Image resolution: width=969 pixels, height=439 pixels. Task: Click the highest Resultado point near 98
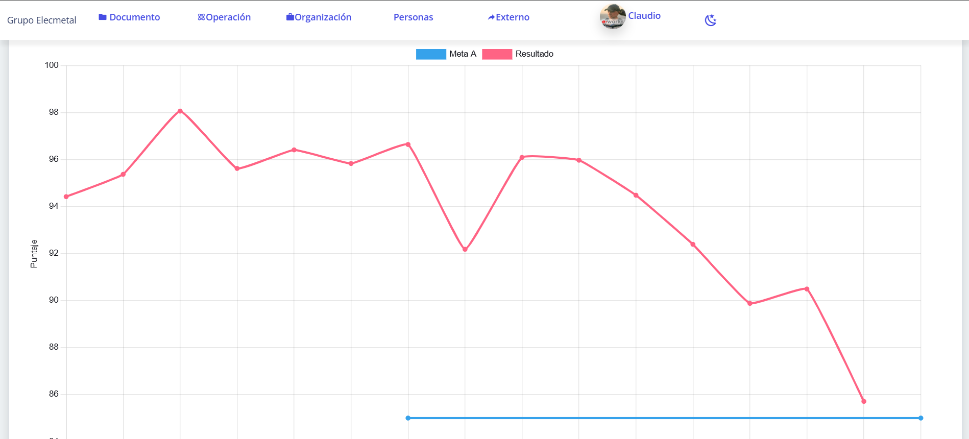pyautogui.click(x=180, y=111)
